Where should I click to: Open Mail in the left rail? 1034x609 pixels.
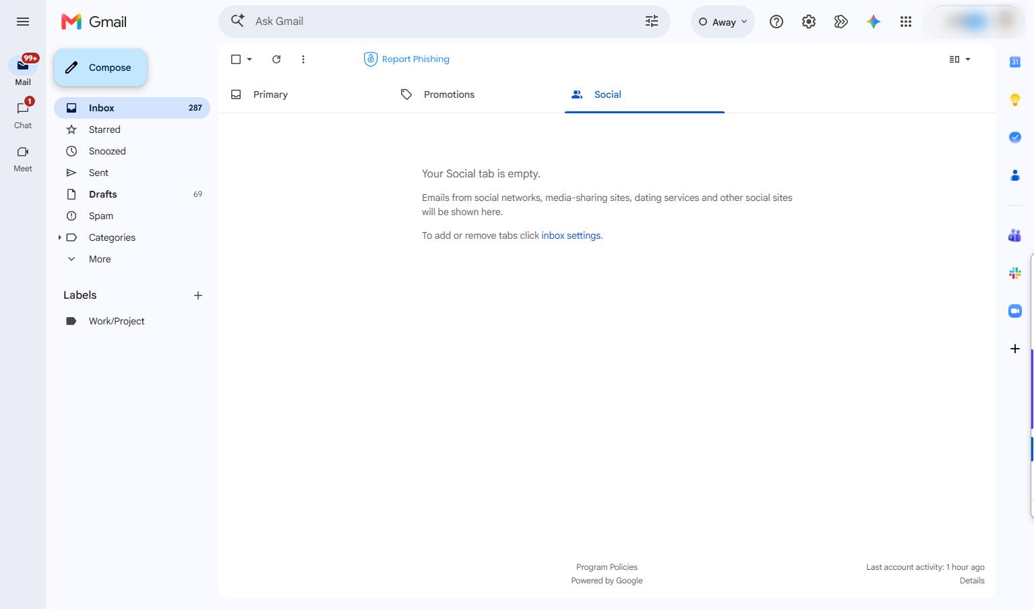(23, 70)
